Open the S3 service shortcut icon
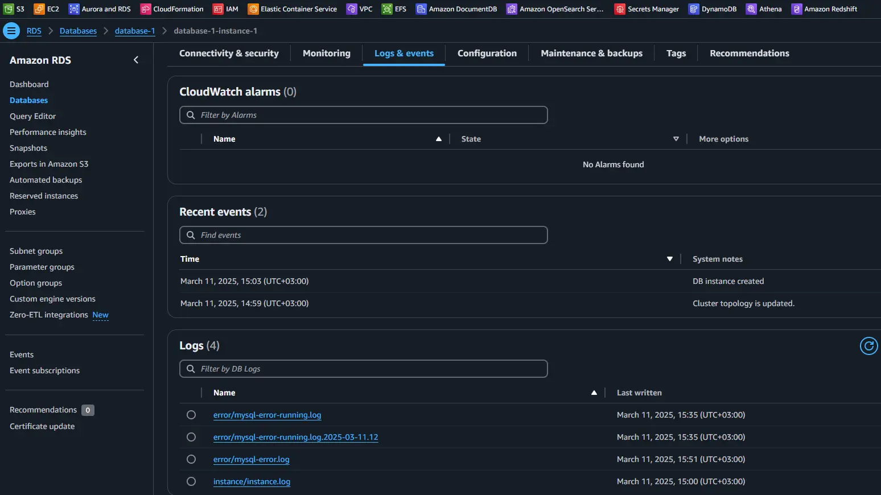The image size is (881, 495). 9,9
